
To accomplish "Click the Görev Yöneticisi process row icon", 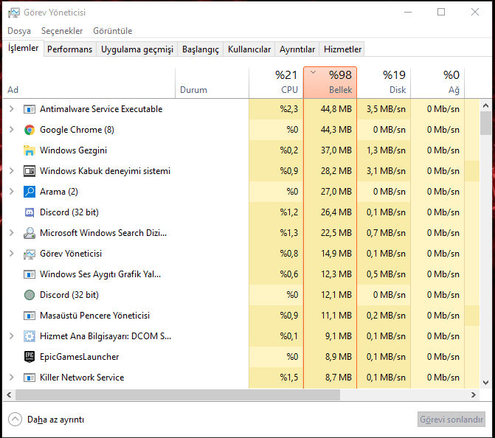I will point(30,254).
